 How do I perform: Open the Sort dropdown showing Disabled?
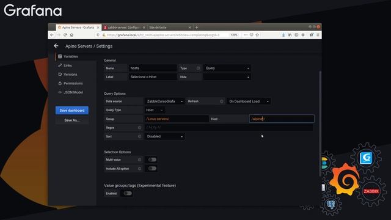coord(164,136)
